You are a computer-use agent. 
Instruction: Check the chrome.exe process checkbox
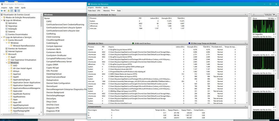[89, 23]
